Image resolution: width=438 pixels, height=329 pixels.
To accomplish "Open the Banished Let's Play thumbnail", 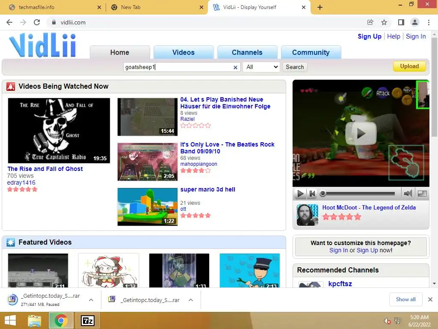I will click(x=148, y=117).
